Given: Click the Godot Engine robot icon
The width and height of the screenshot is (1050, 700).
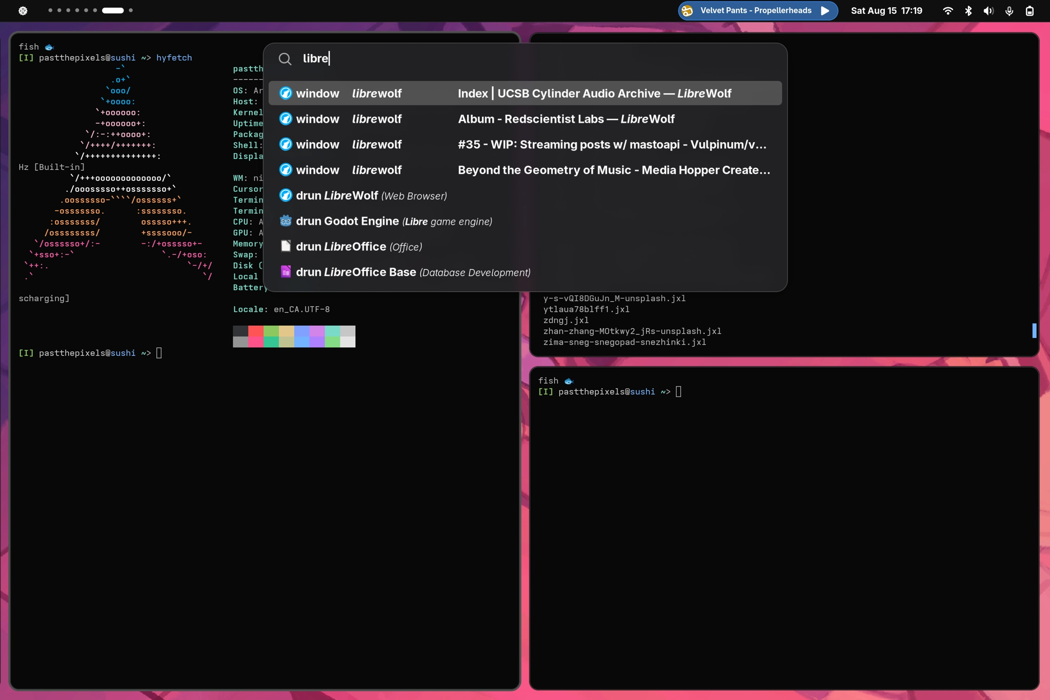Looking at the screenshot, I should [x=286, y=221].
